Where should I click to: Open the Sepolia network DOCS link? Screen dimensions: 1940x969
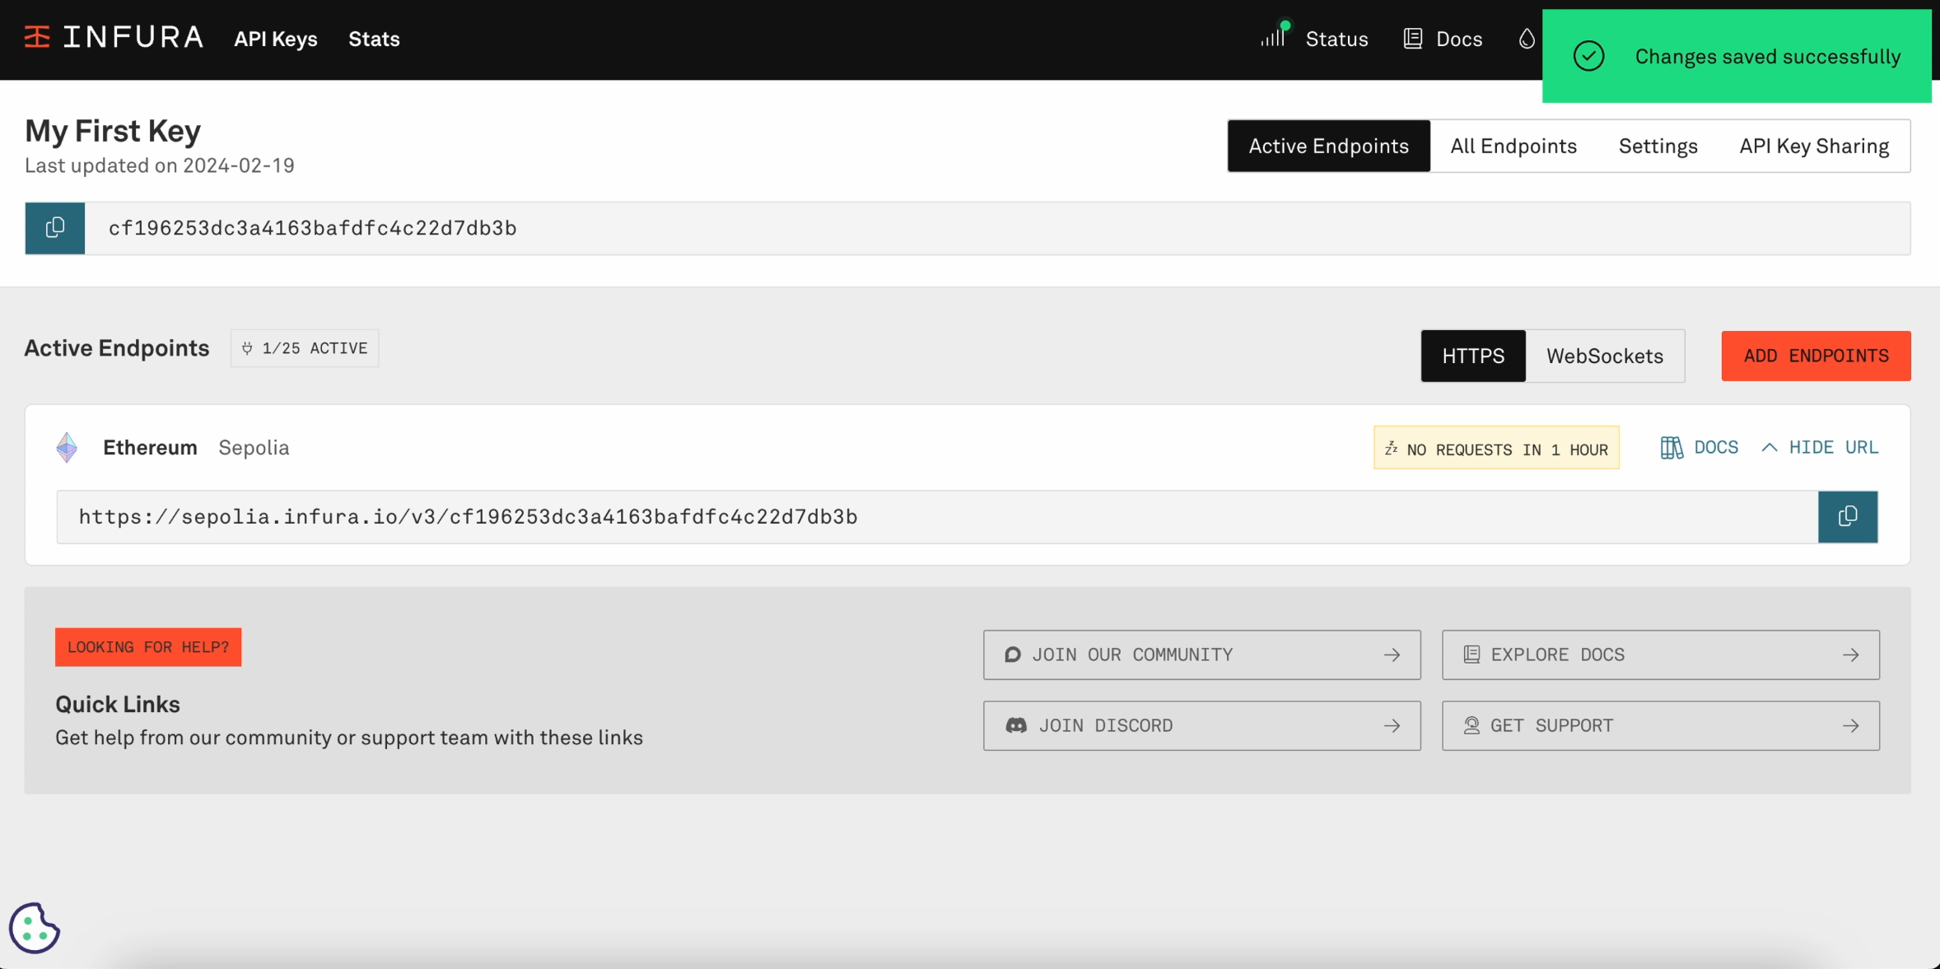pos(1697,447)
